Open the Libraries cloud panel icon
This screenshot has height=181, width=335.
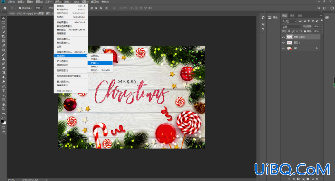pyautogui.click(x=327, y=17)
